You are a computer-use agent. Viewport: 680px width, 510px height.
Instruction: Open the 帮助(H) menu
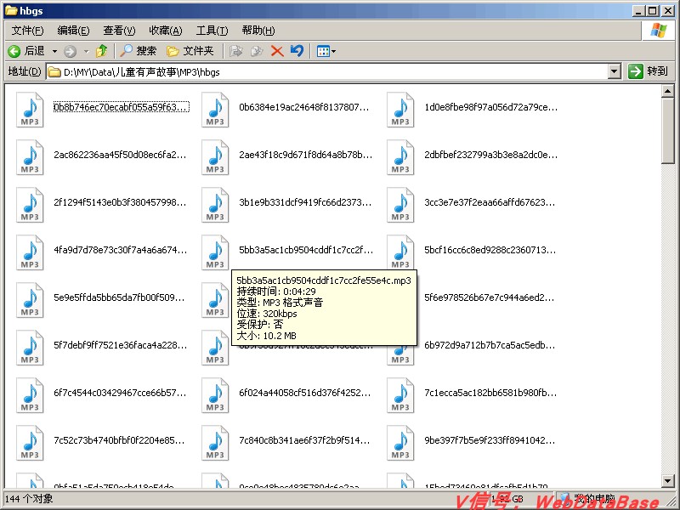258,31
